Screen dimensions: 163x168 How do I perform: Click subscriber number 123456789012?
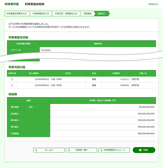point(42,79)
